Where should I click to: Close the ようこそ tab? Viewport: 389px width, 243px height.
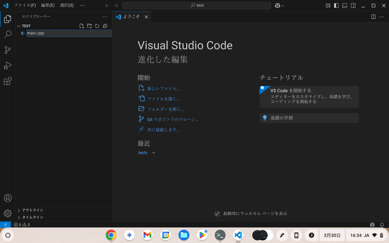pos(146,17)
